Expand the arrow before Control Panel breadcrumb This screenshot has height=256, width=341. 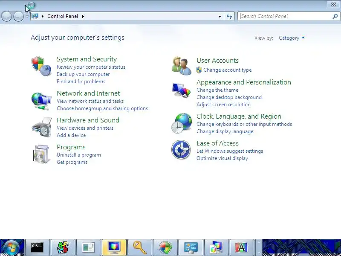click(43, 16)
